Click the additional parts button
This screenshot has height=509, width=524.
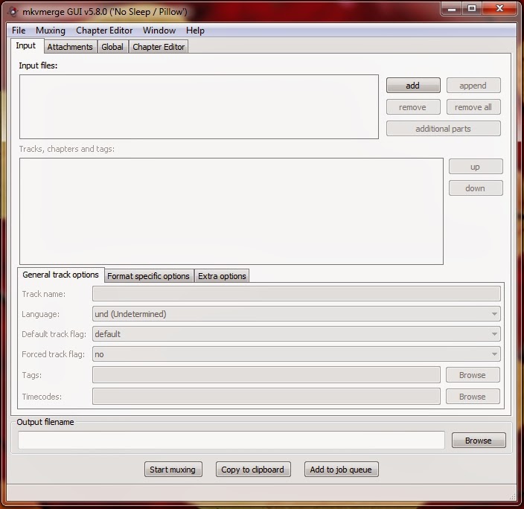click(443, 129)
